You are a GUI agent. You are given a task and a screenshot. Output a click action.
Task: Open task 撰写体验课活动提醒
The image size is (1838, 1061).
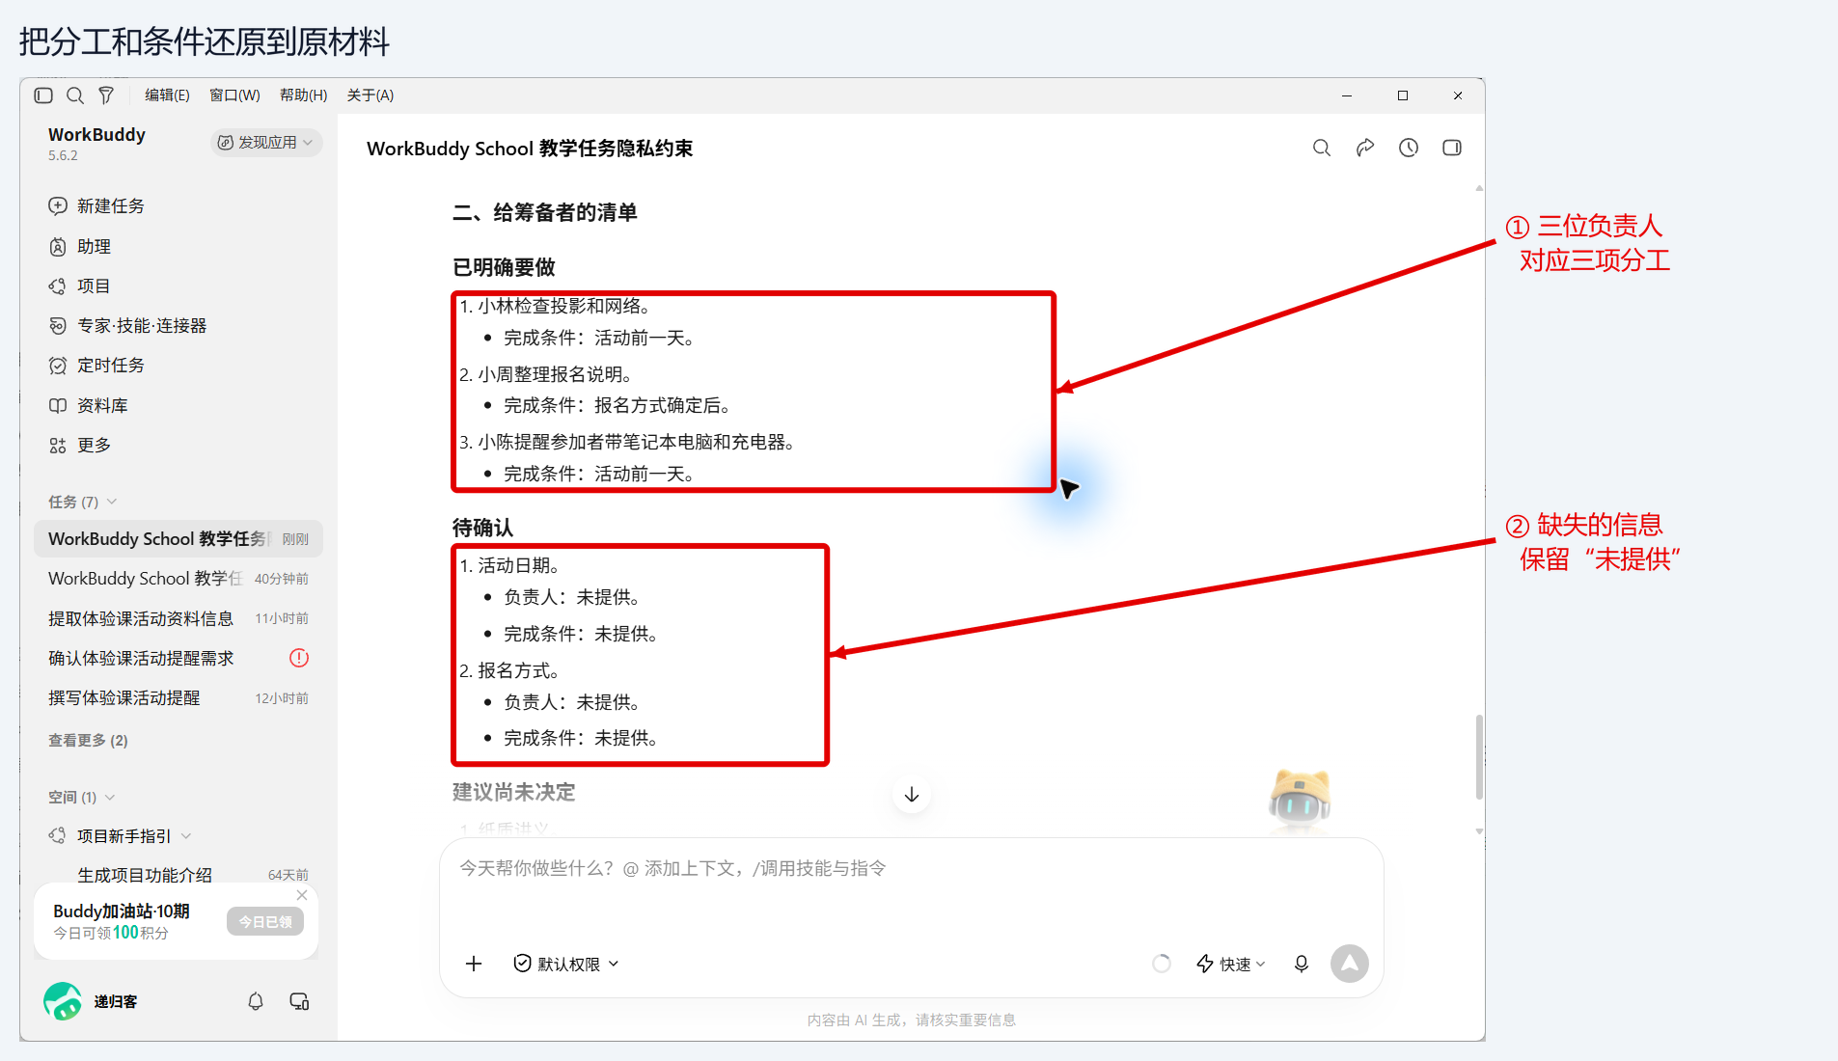point(178,698)
